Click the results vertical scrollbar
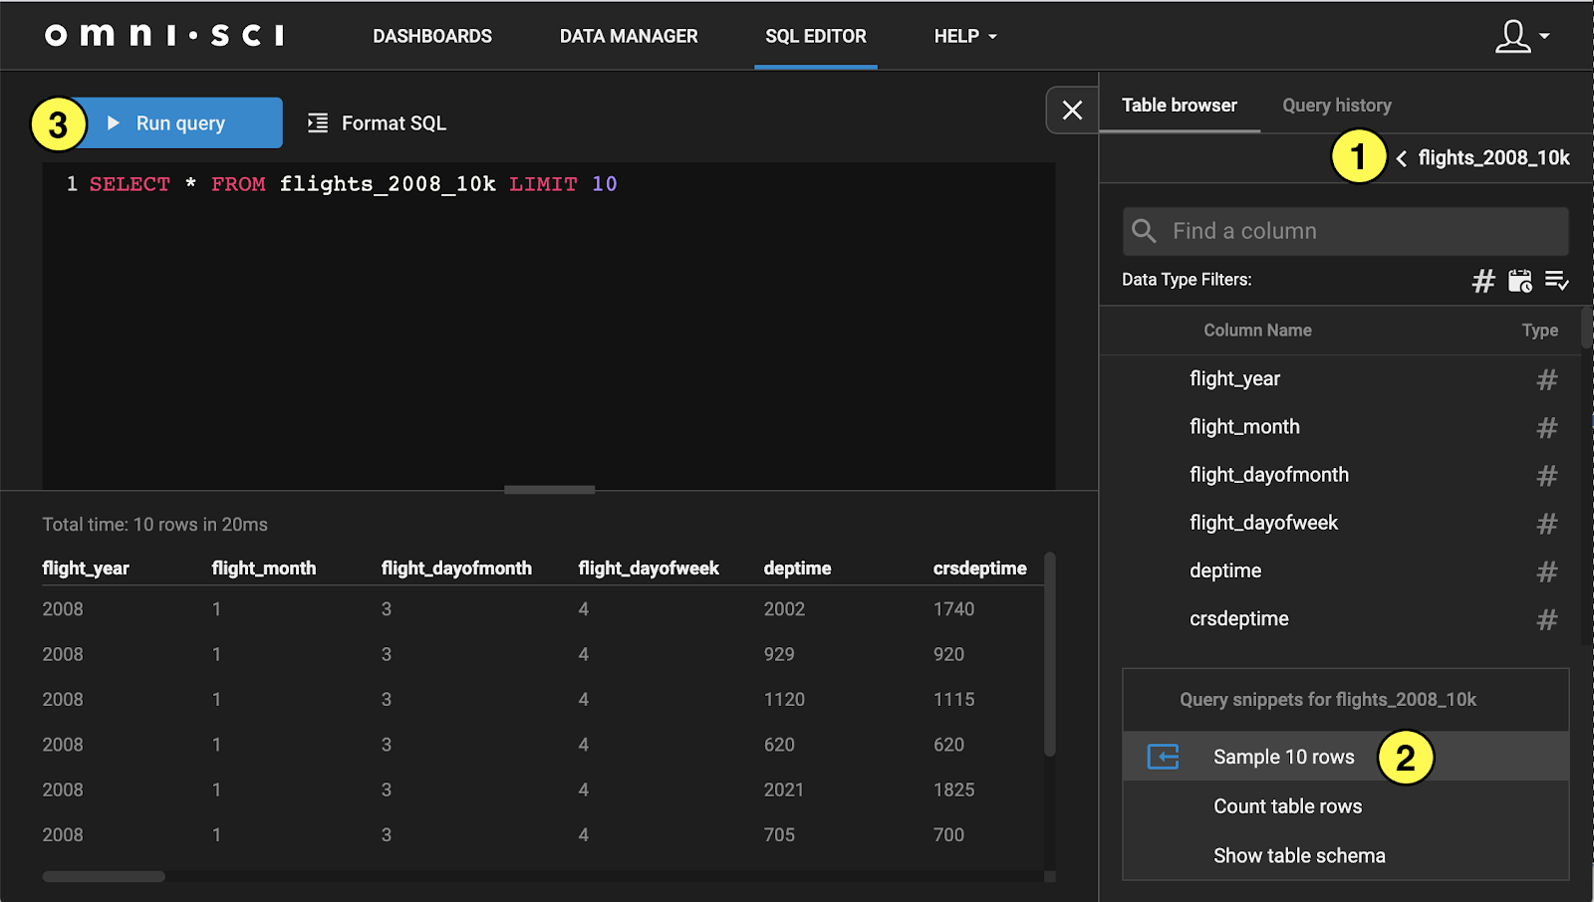Image resolution: width=1594 pixels, height=902 pixels. coord(1049,654)
